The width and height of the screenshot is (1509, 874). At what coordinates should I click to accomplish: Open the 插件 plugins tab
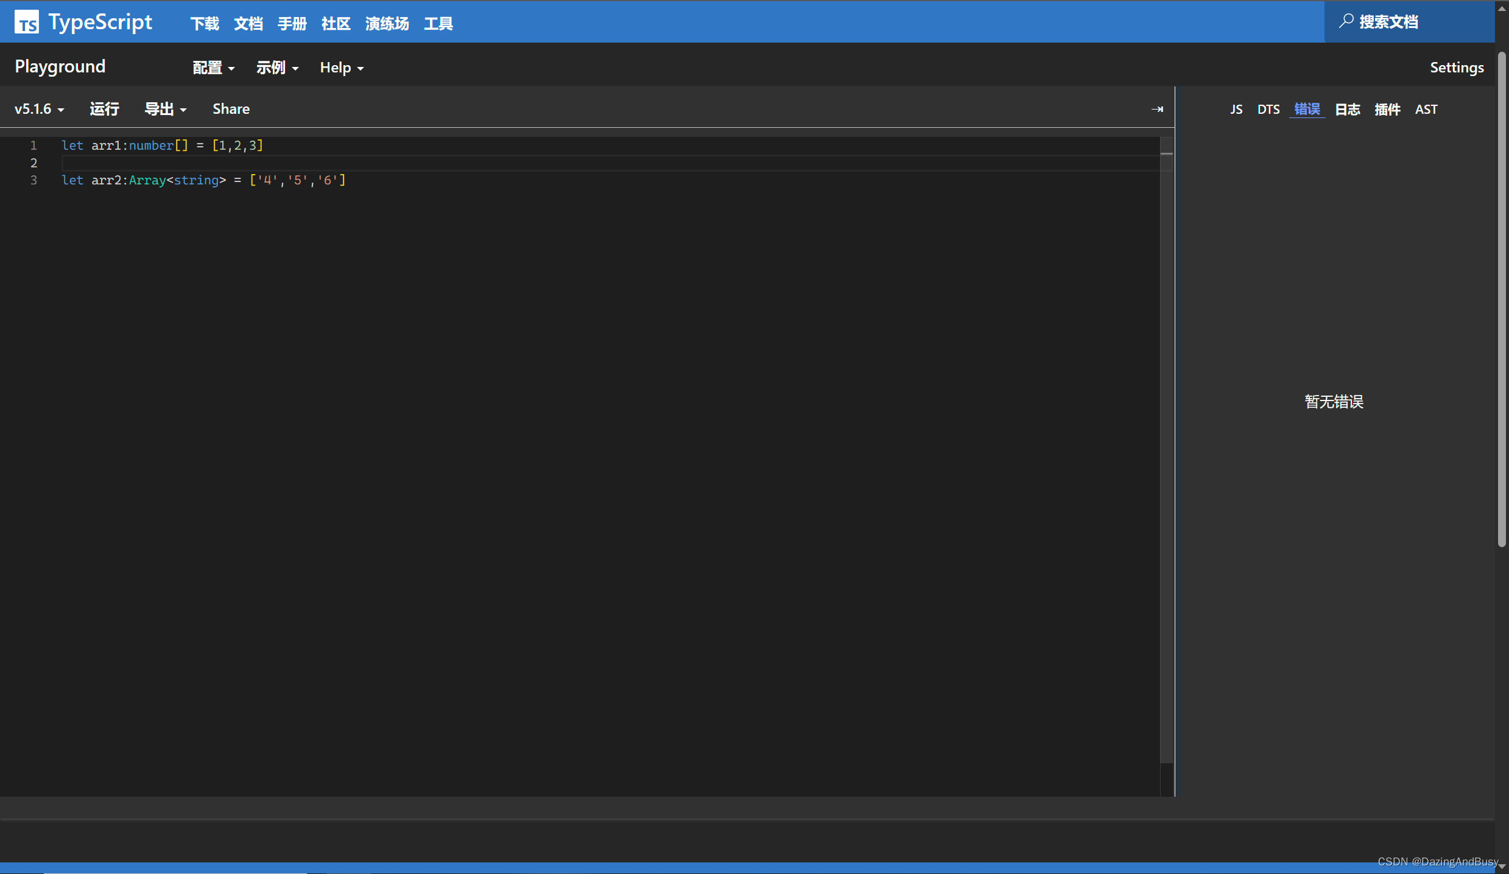coord(1387,110)
